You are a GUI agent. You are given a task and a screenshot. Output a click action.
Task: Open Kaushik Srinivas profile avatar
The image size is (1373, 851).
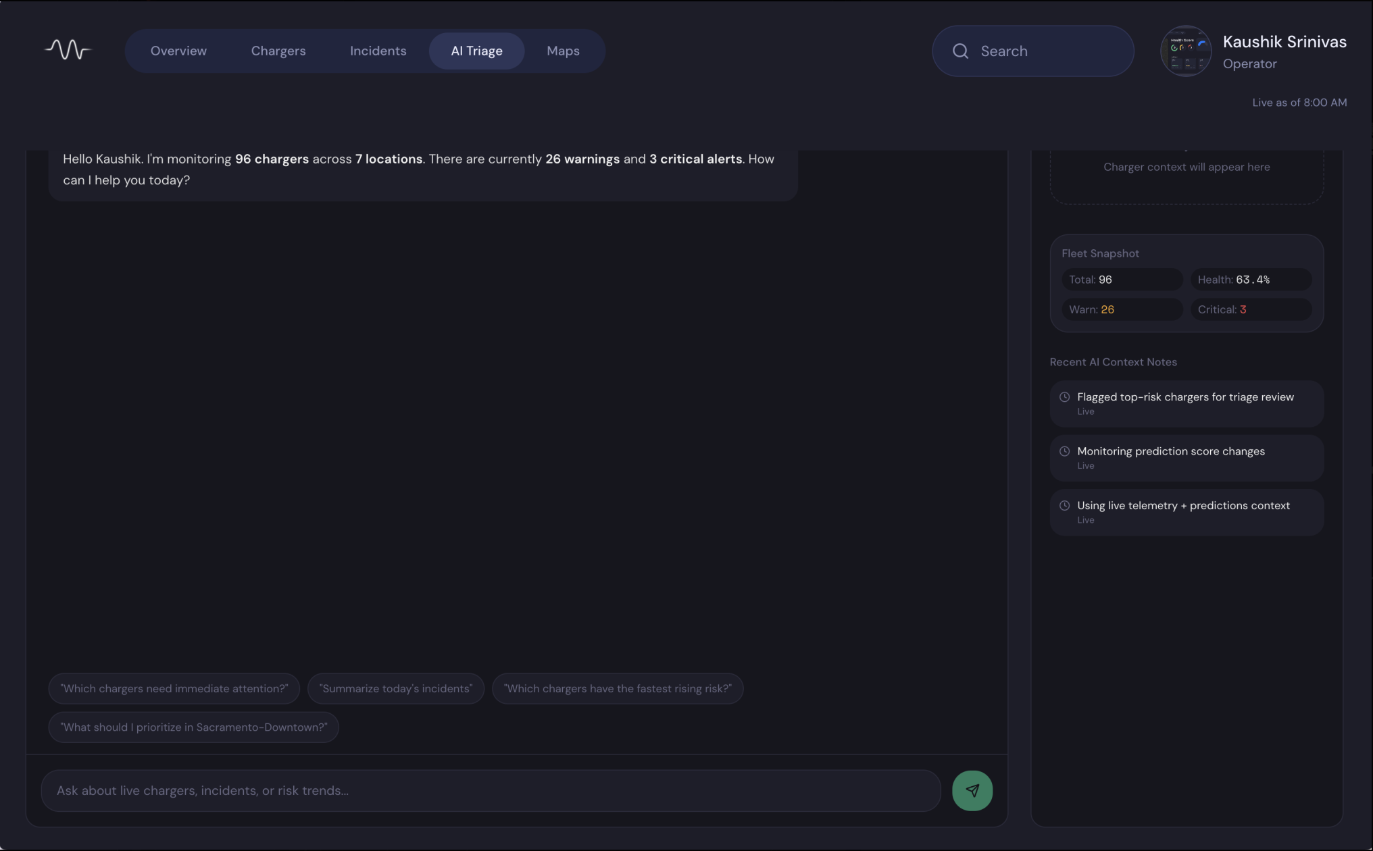(x=1185, y=51)
